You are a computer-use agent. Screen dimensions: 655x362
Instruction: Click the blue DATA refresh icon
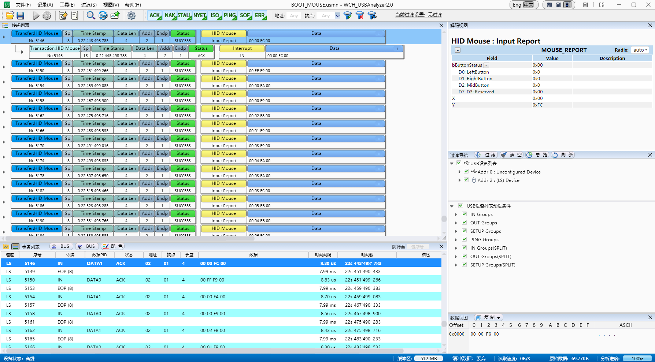(103, 15)
